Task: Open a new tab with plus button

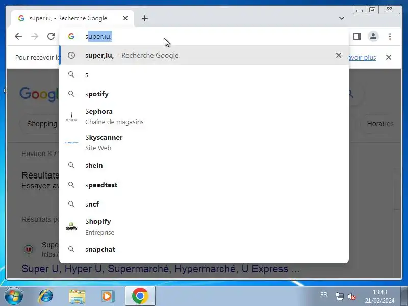Action: (x=145, y=18)
